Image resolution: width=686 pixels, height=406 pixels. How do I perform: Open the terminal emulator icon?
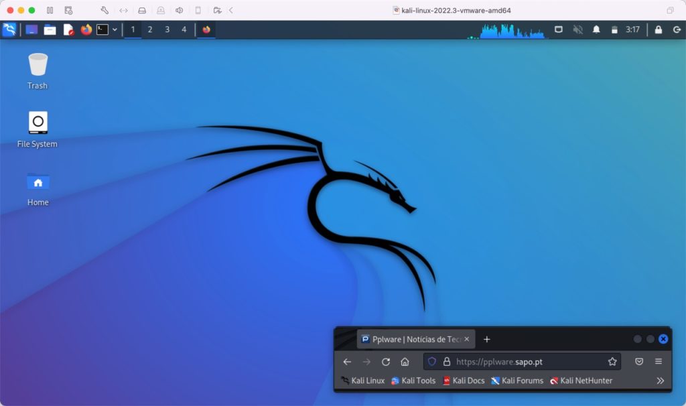tap(102, 29)
